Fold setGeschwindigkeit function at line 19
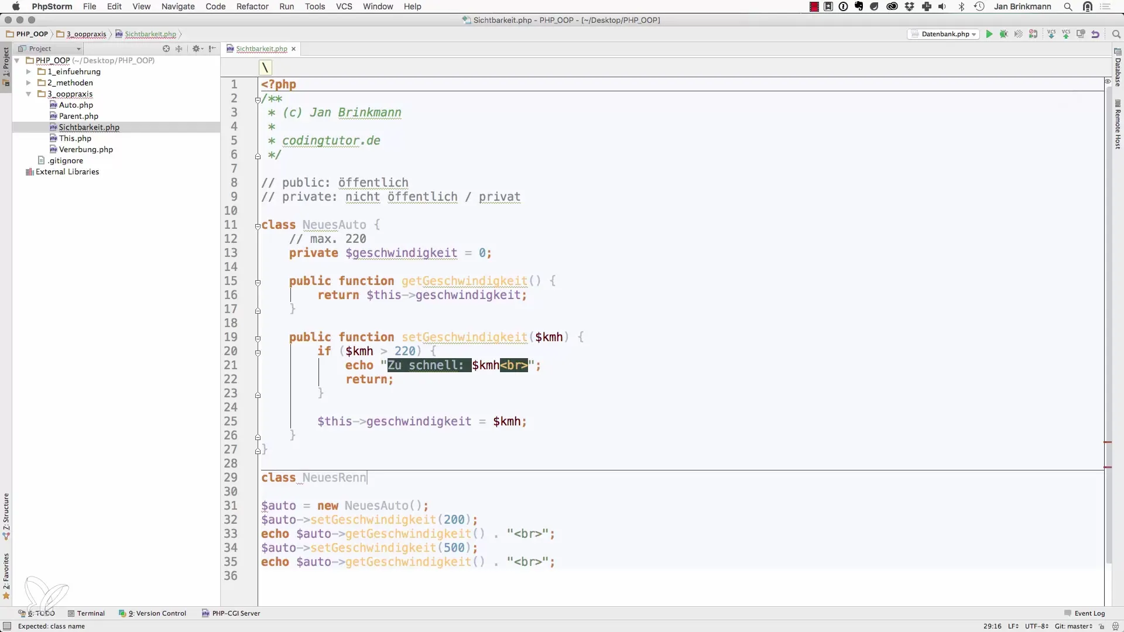Viewport: 1124px width, 632px height. 258,338
